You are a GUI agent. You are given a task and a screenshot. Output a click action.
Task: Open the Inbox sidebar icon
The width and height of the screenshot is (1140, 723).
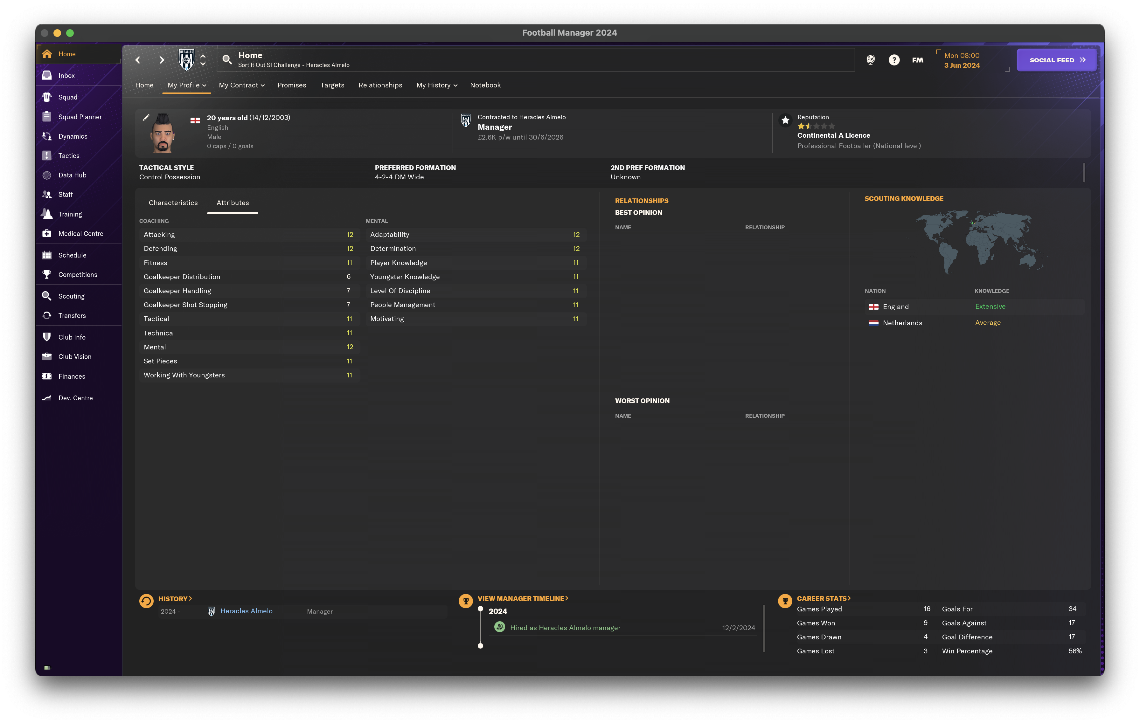point(47,75)
